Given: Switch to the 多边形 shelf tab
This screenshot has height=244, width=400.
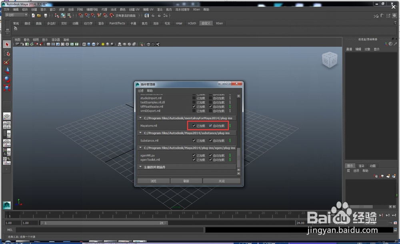Looking at the screenshot, I should click(x=51, y=23).
